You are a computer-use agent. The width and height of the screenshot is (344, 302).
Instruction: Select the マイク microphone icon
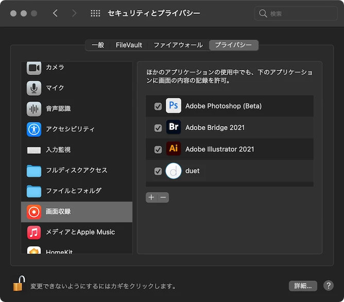click(x=34, y=88)
